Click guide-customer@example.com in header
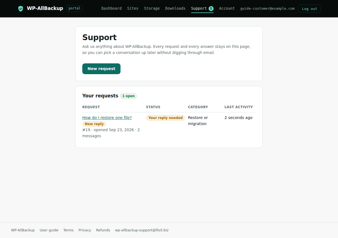 click(x=267, y=9)
